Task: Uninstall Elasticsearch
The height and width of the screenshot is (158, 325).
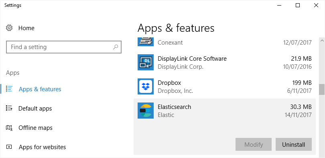Action: pyautogui.click(x=293, y=144)
